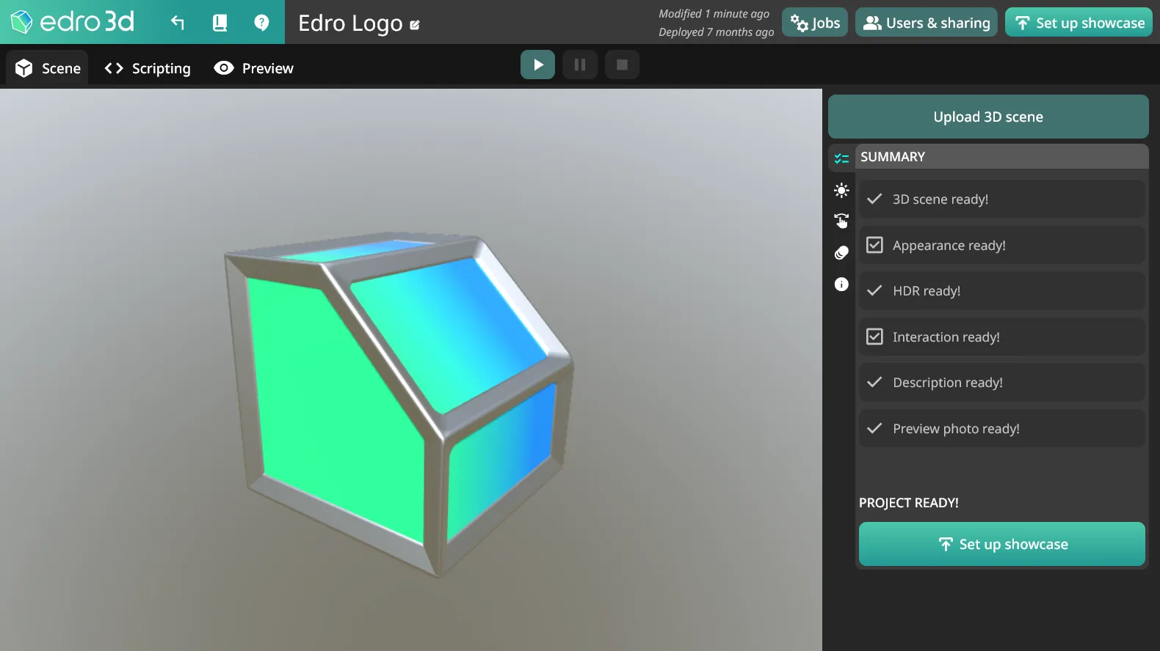Open the appearance materials sidebar icon
The width and height of the screenshot is (1160, 651).
pyautogui.click(x=841, y=253)
